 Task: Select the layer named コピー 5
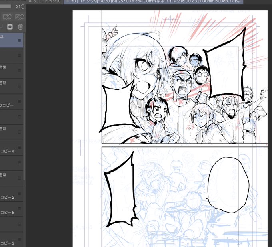[12, 209]
